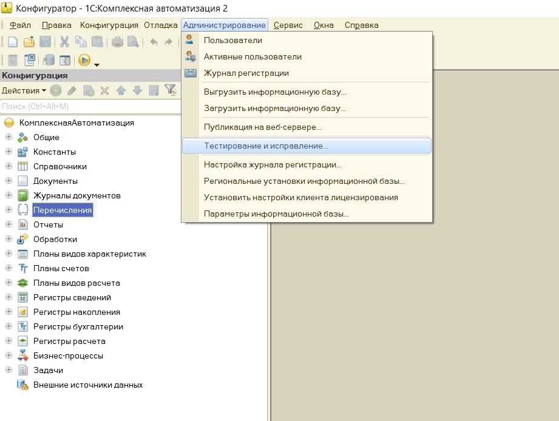Start debugging with the yellow play icon

click(84, 60)
